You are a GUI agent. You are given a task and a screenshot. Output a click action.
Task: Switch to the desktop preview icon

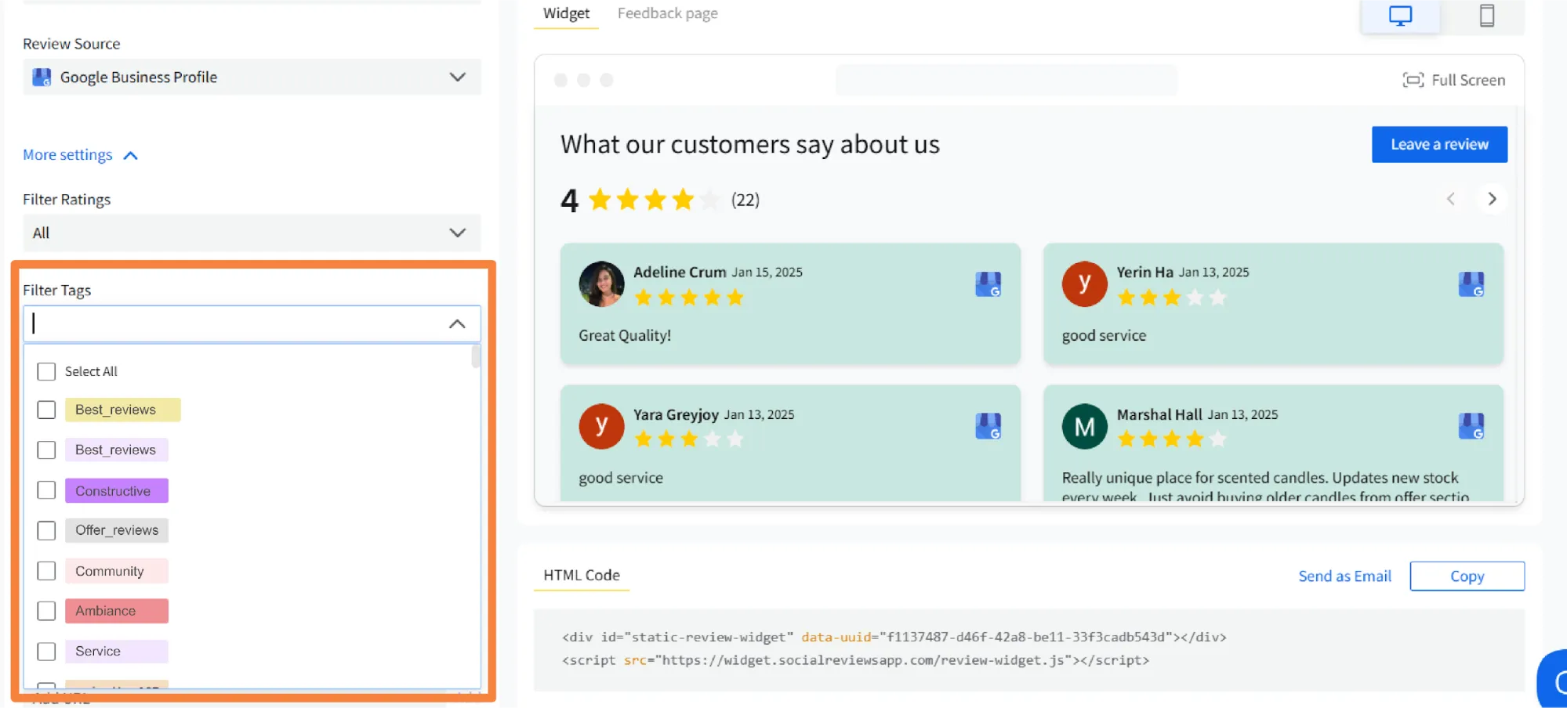pos(1400,14)
